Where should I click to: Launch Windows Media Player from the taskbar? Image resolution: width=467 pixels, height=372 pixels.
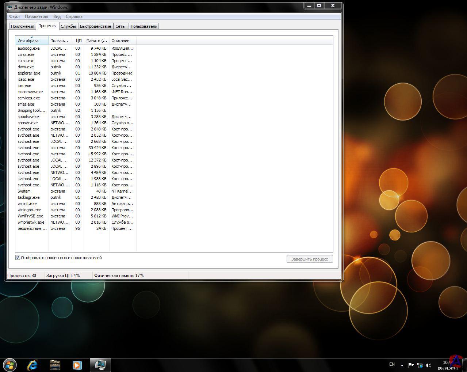click(77, 365)
